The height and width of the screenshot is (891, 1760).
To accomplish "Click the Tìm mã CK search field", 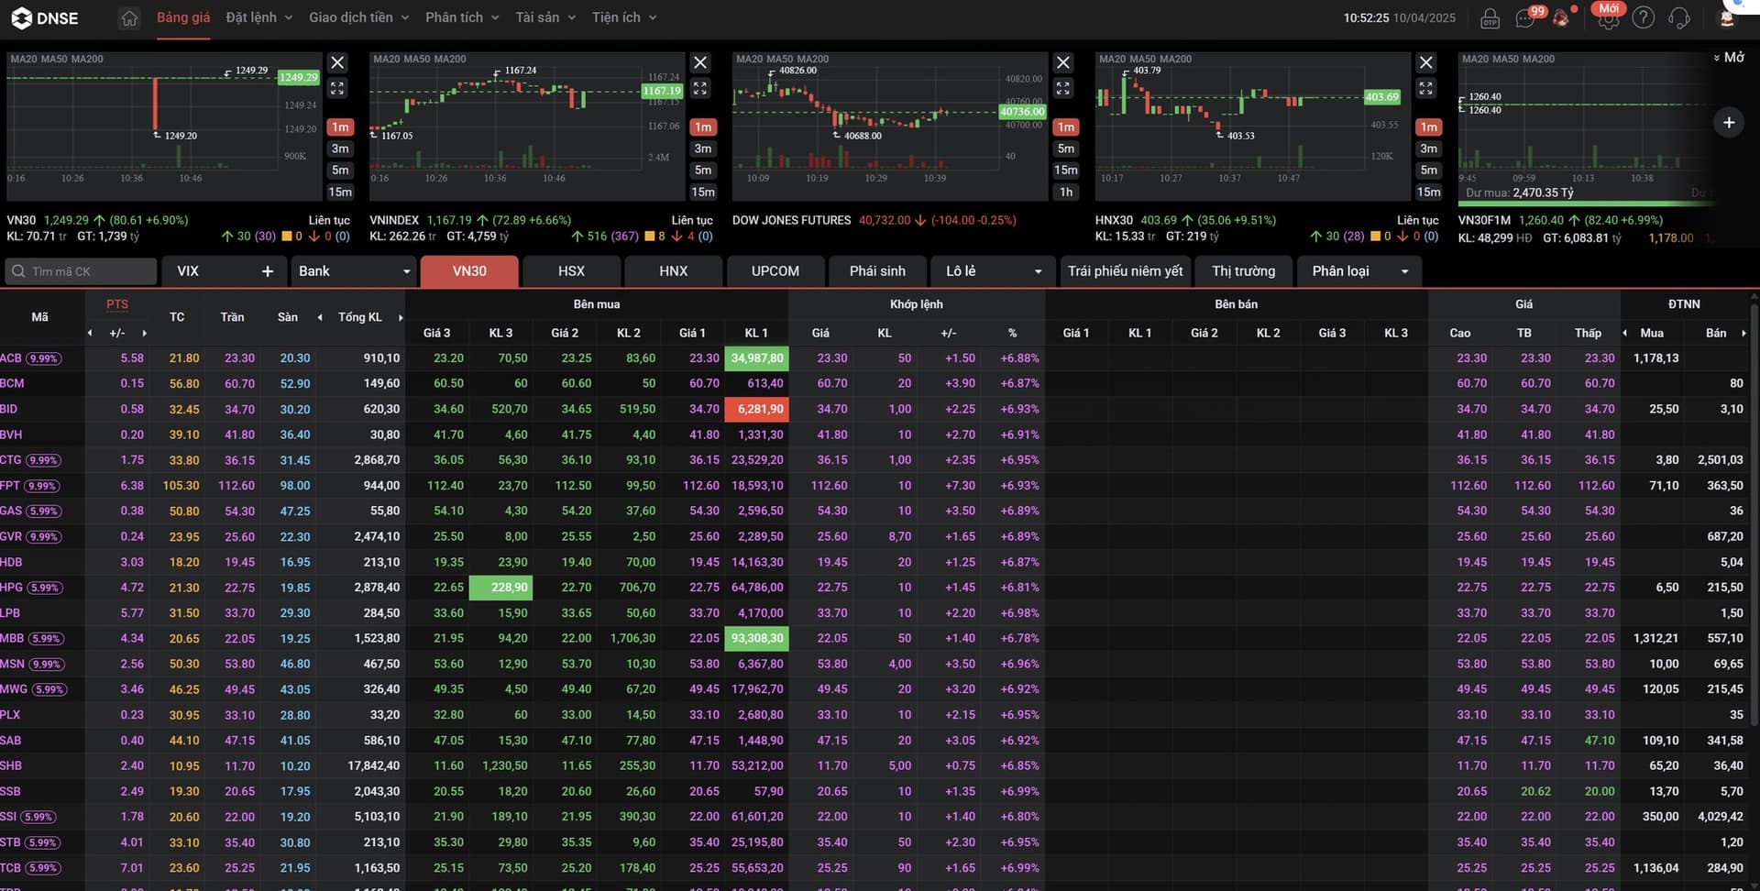I will tap(81, 271).
